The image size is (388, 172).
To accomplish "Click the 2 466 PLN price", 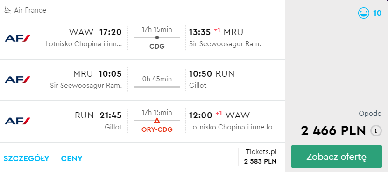I will pyautogui.click(x=333, y=130).
